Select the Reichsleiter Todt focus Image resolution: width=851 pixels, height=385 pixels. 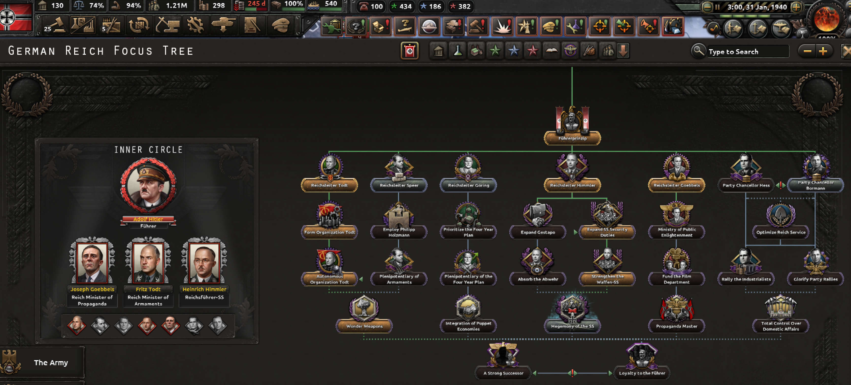pos(329,172)
